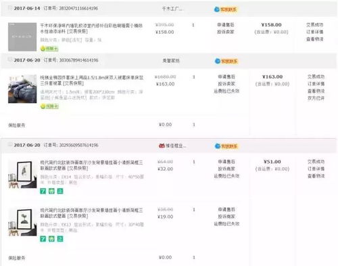Click the credit card badge under the paint product
Viewport: 338px width, 266px height.
(x=49, y=48)
